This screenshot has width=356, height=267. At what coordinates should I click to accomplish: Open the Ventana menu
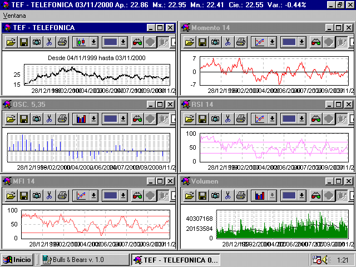click(14, 16)
